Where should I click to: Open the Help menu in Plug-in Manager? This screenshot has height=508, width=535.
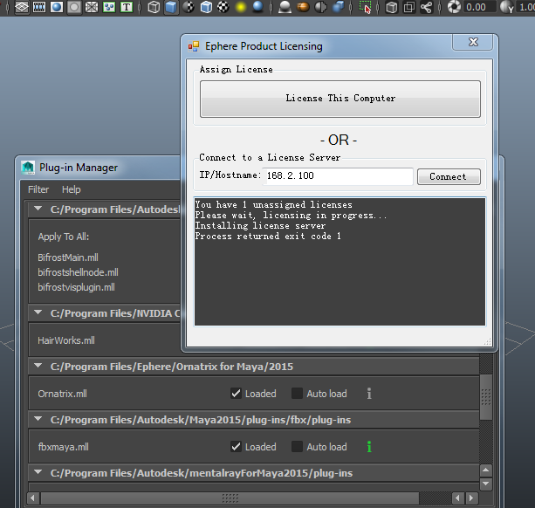pos(72,189)
